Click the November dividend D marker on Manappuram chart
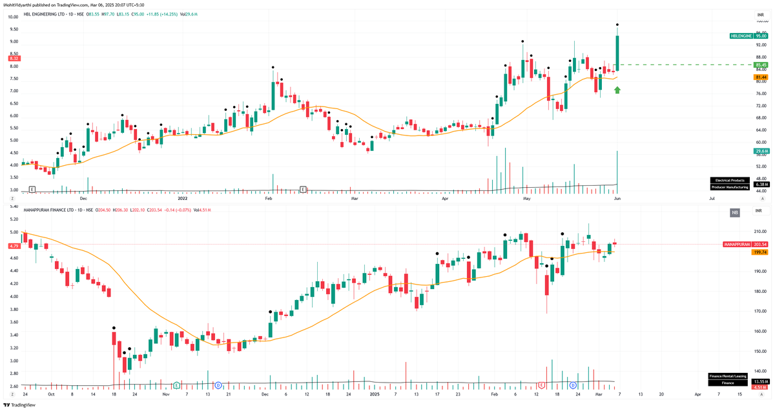775x411 pixels. [218, 385]
